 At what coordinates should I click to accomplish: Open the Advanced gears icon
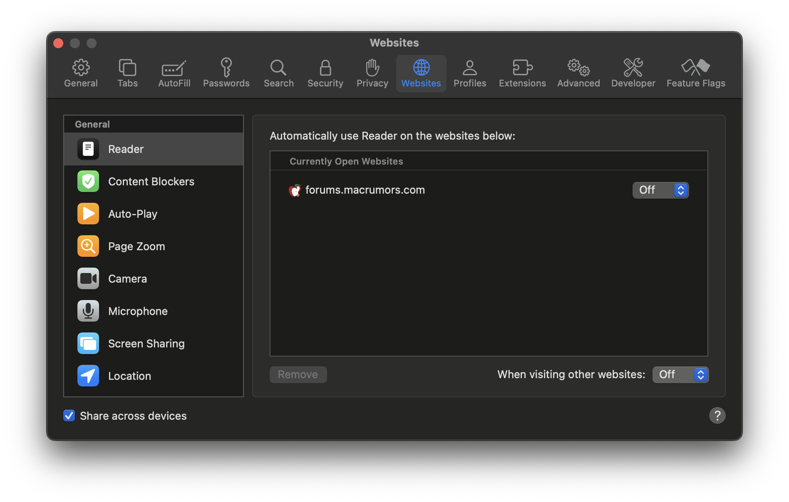point(578,67)
